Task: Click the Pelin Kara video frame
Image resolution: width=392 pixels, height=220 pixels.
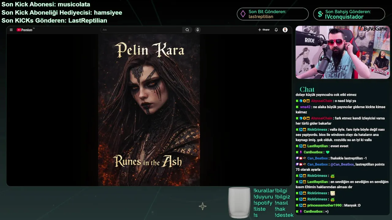Action: click(x=149, y=110)
